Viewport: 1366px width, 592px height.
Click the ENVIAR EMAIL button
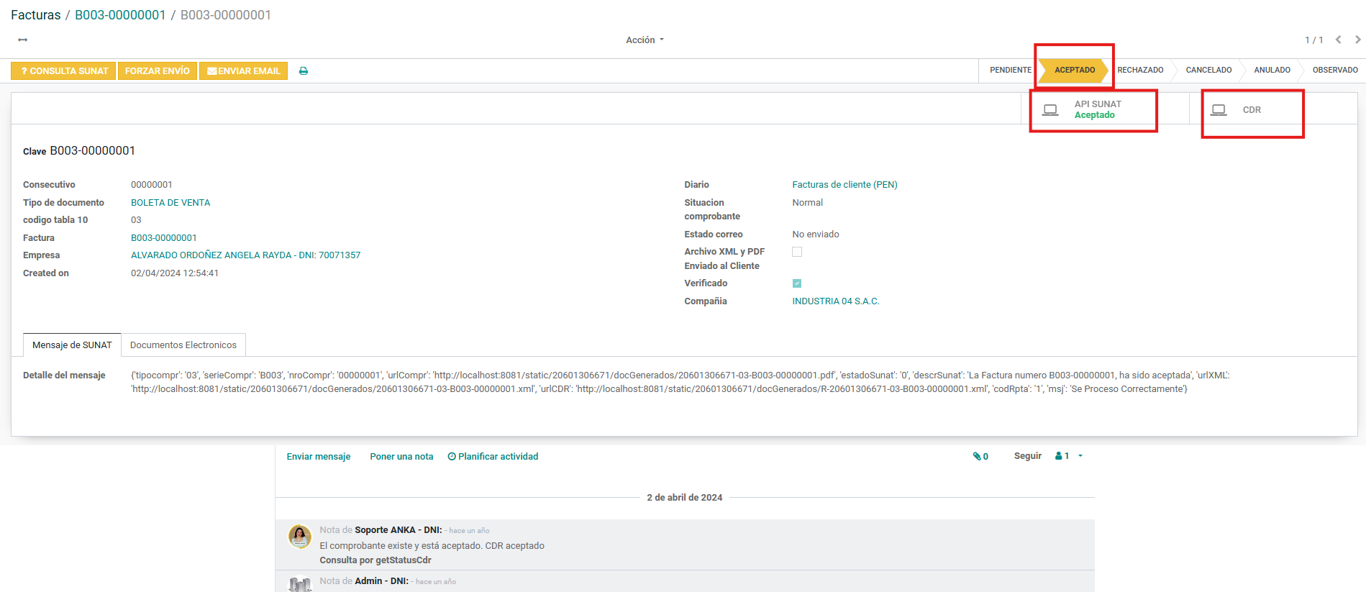pyautogui.click(x=243, y=71)
